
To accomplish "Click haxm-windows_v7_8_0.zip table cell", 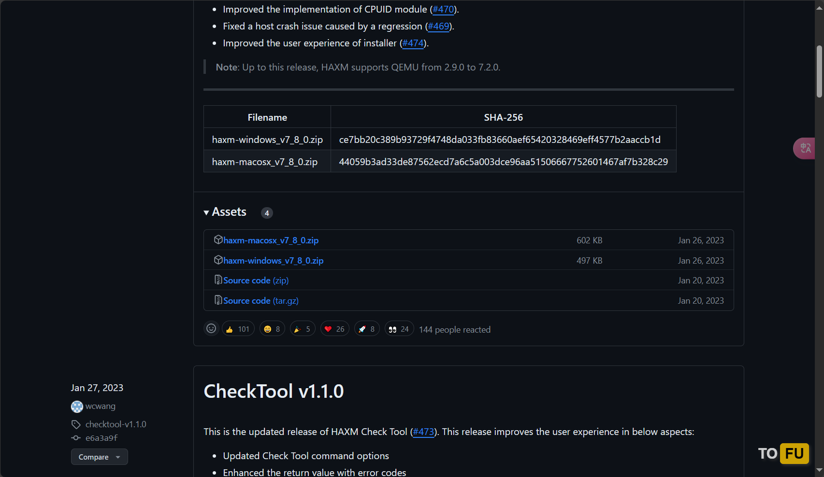I will (x=267, y=140).
